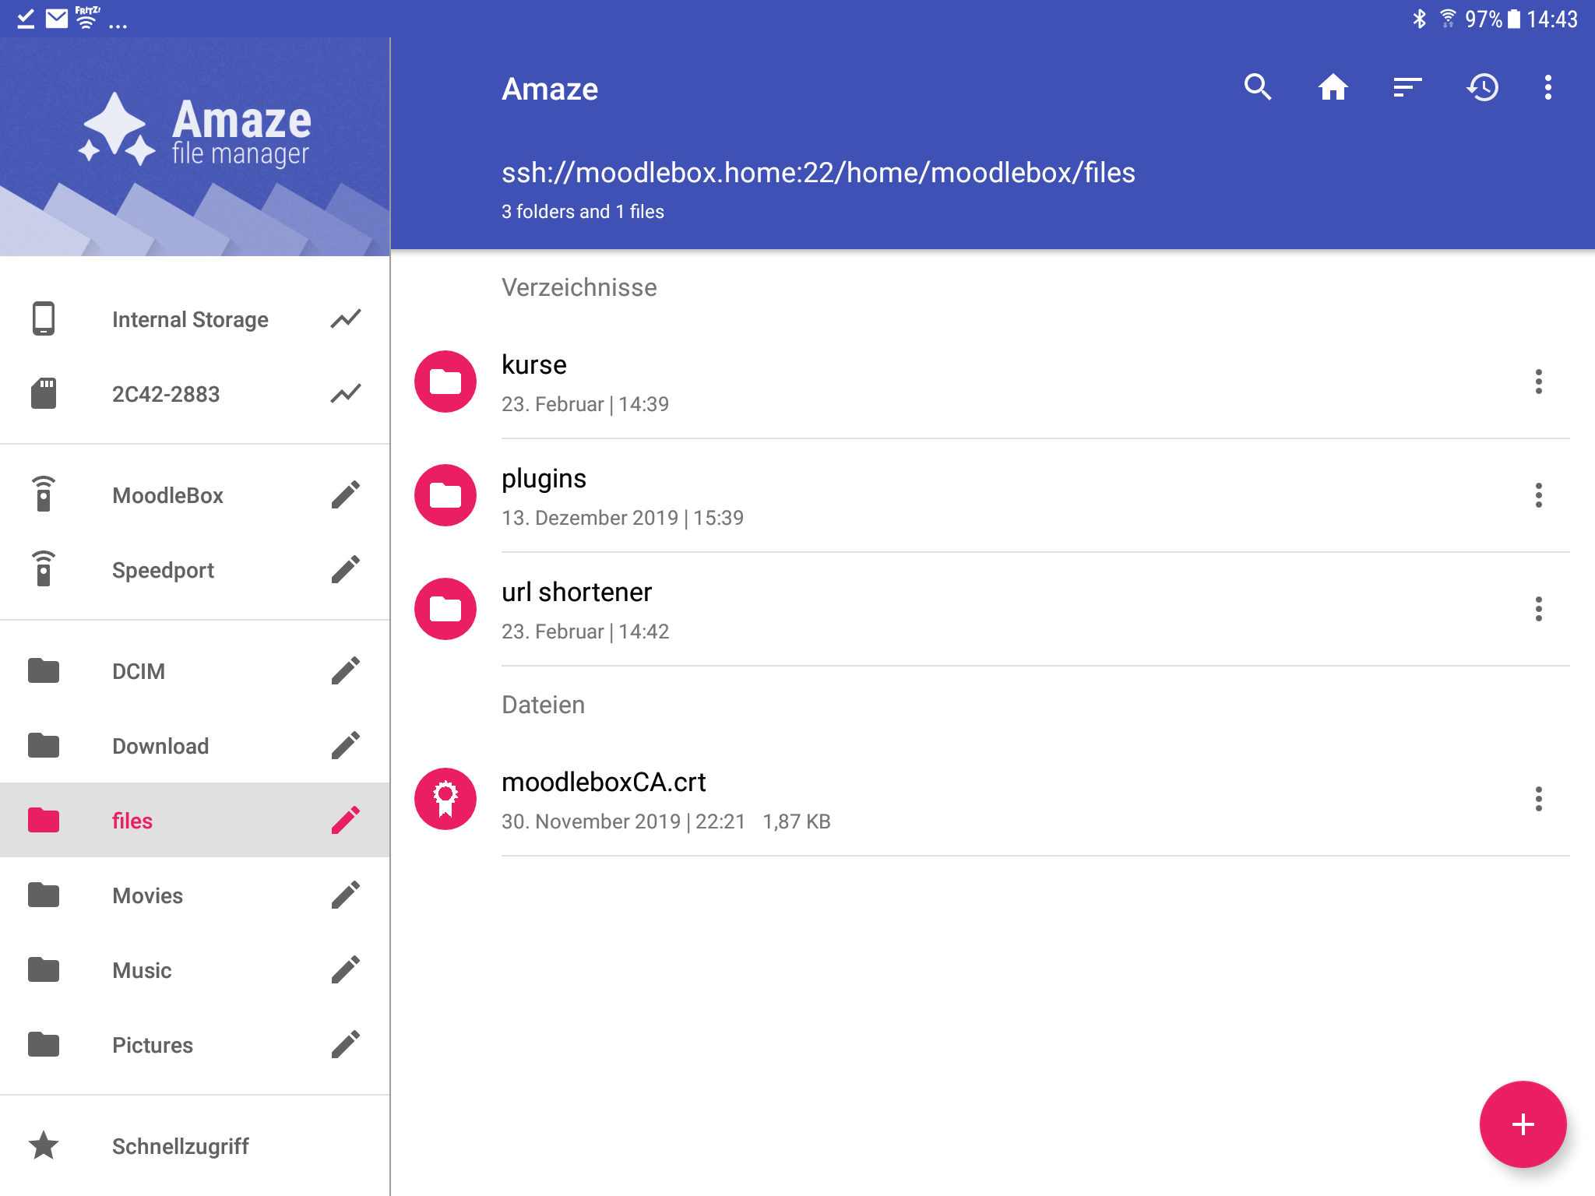Edit the MoodleBox connection pencil
1595x1196 pixels.
(x=346, y=494)
